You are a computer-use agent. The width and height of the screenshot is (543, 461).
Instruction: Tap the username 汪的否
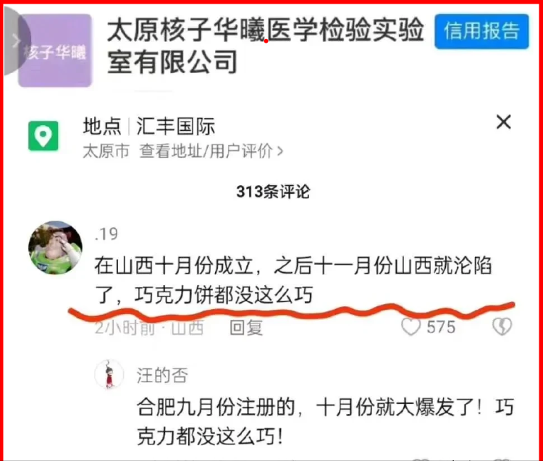[x=162, y=375]
